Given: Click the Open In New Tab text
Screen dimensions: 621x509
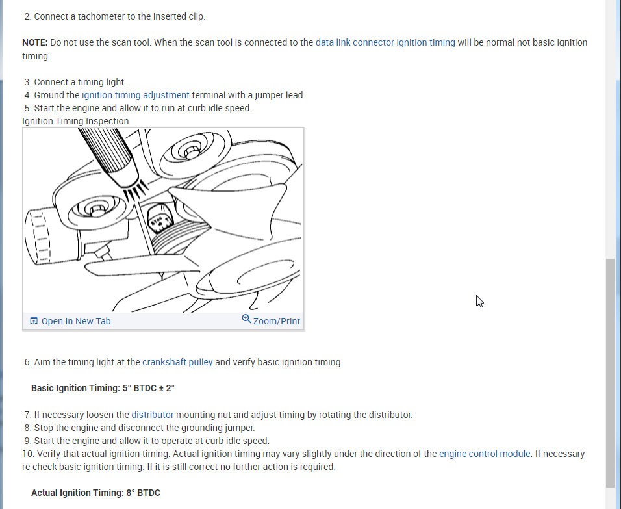Looking at the screenshot, I should pyautogui.click(x=76, y=321).
